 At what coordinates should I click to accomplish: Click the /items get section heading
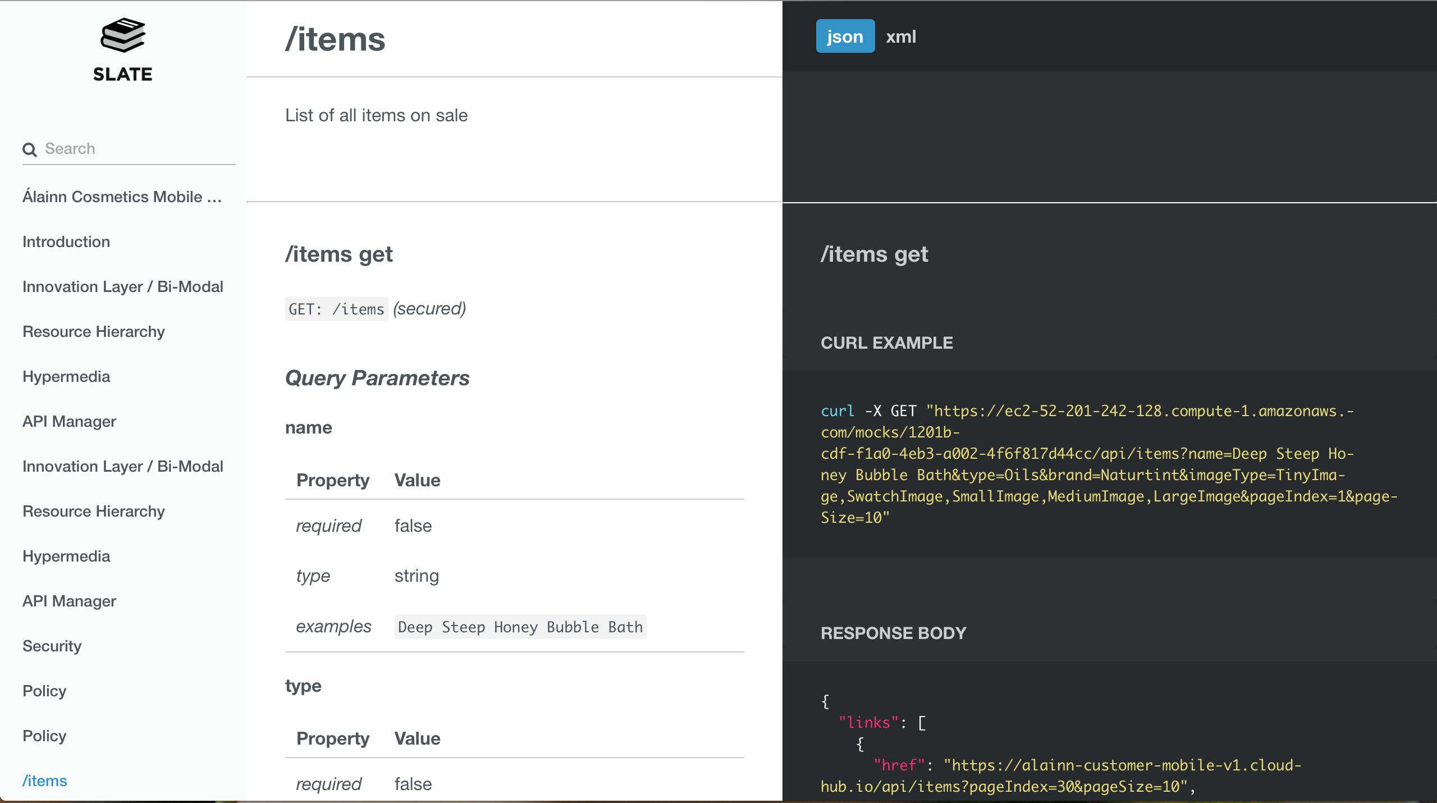[338, 254]
